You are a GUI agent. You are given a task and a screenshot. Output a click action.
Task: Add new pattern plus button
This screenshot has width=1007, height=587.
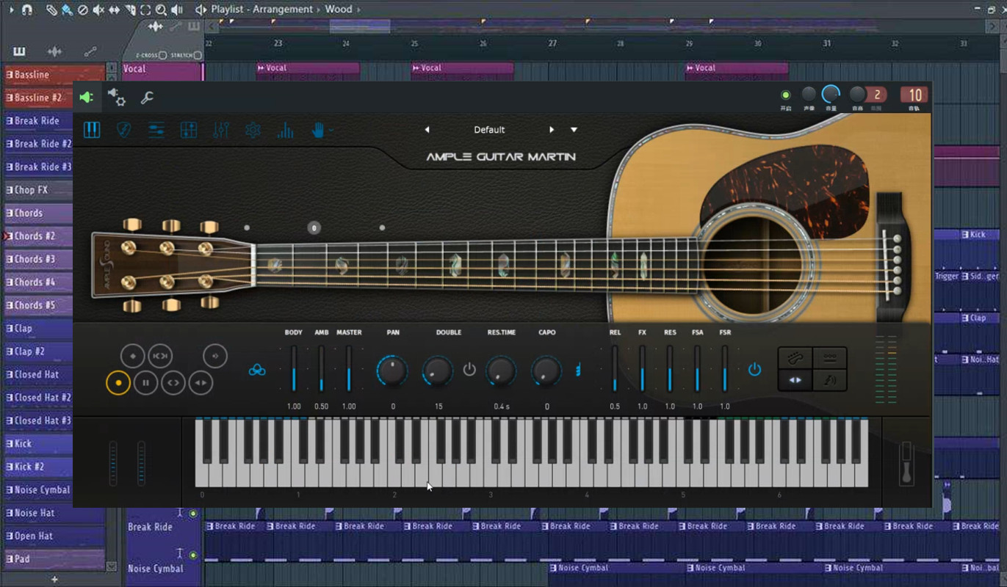(x=54, y=579)
